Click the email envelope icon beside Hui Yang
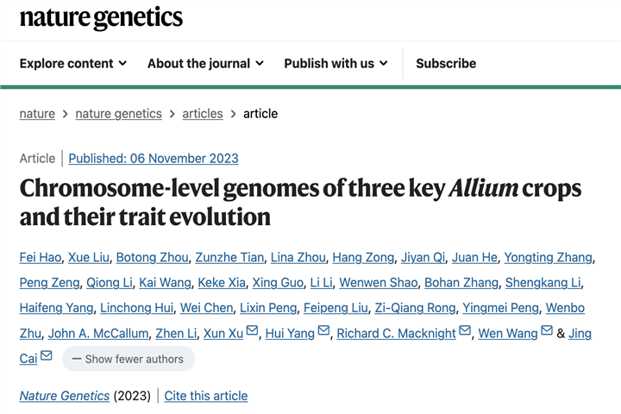621x414 pixels. (323, 330)
